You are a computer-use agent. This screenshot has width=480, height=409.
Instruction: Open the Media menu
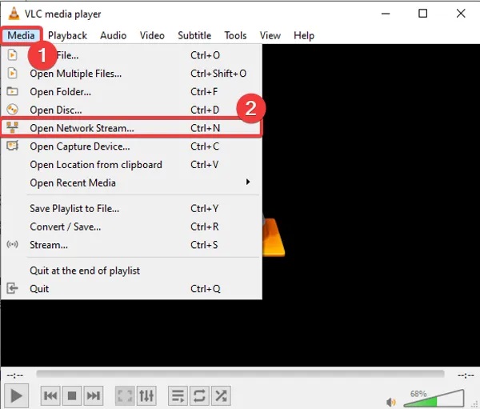pos(21,35)
